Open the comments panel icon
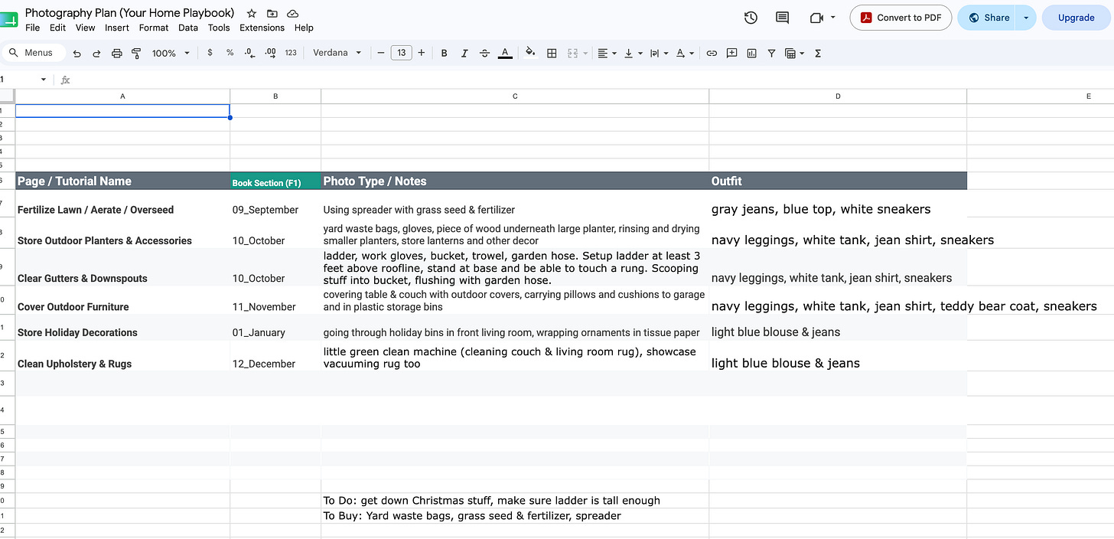Screen dimensions: 1114x539 click(782, 18)
